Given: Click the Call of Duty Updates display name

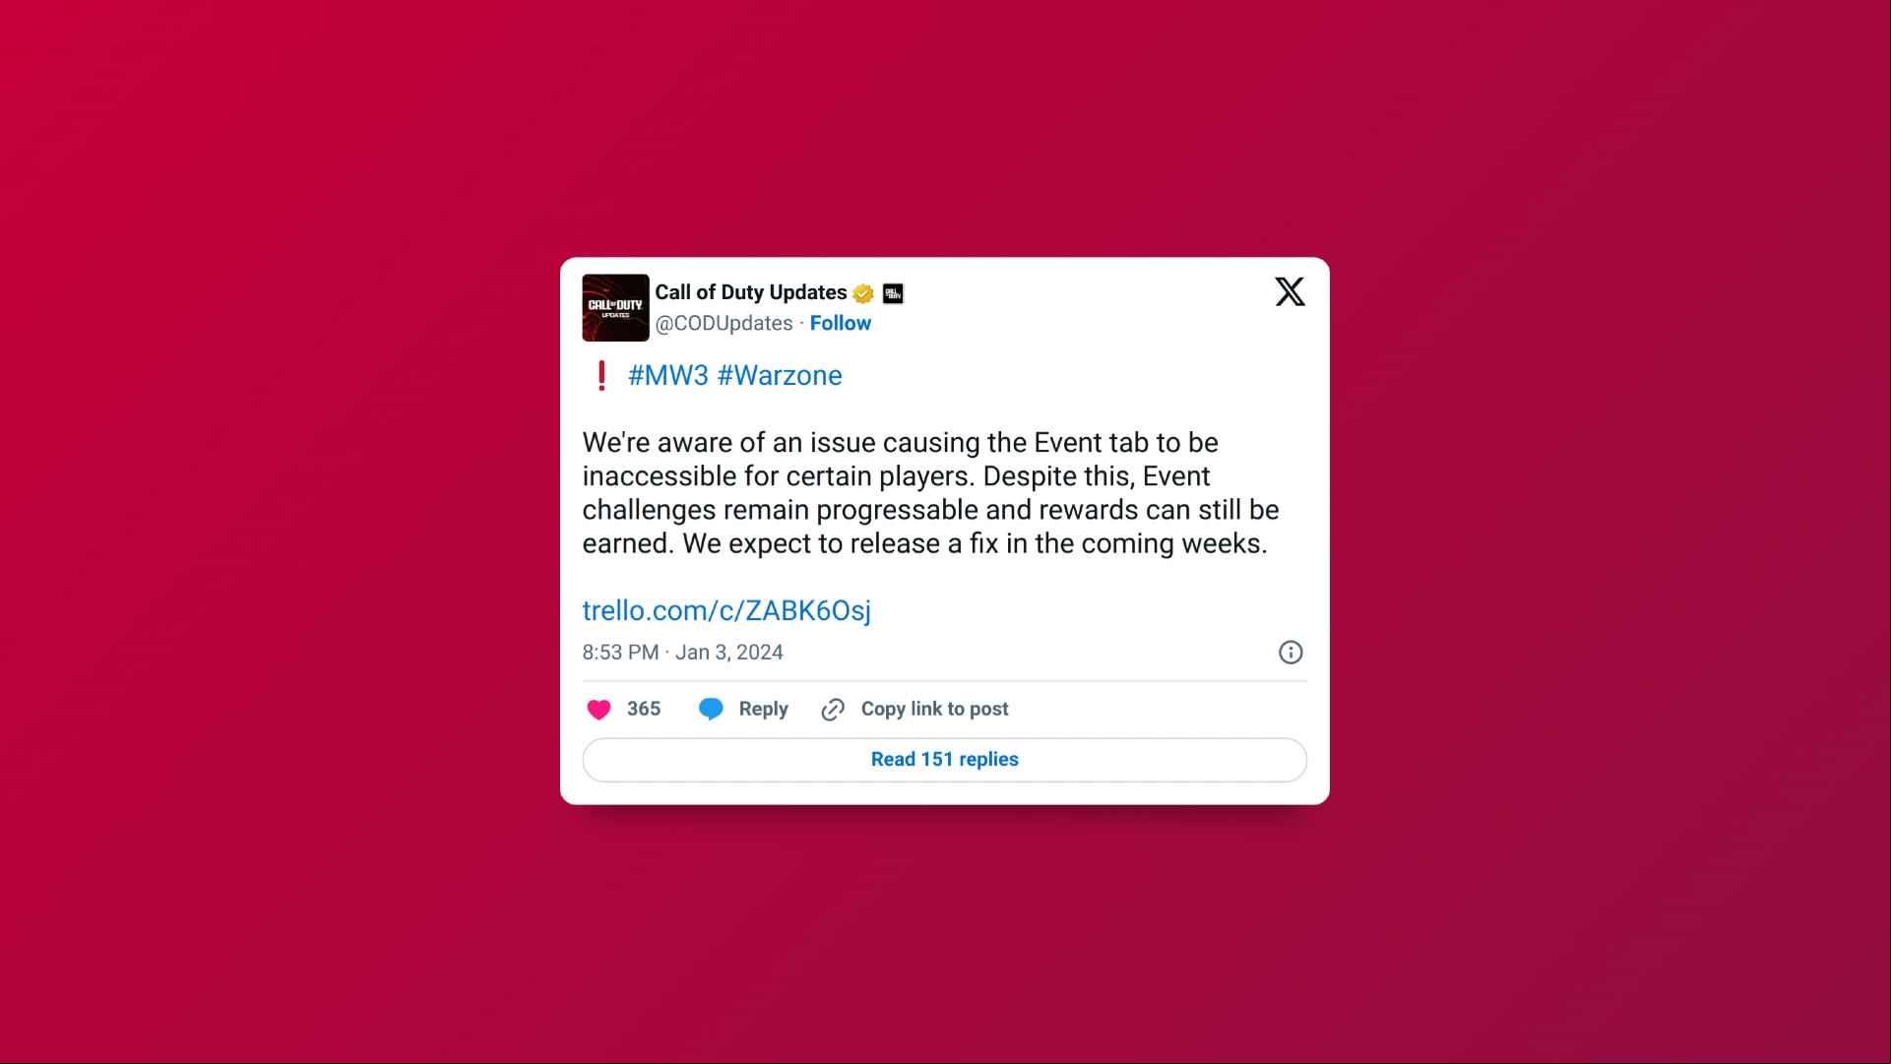Looking at the screenshot, I should 750,292.
